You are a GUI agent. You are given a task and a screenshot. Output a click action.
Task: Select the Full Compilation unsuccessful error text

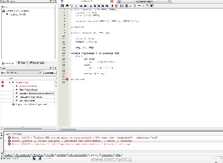(71, 144)
